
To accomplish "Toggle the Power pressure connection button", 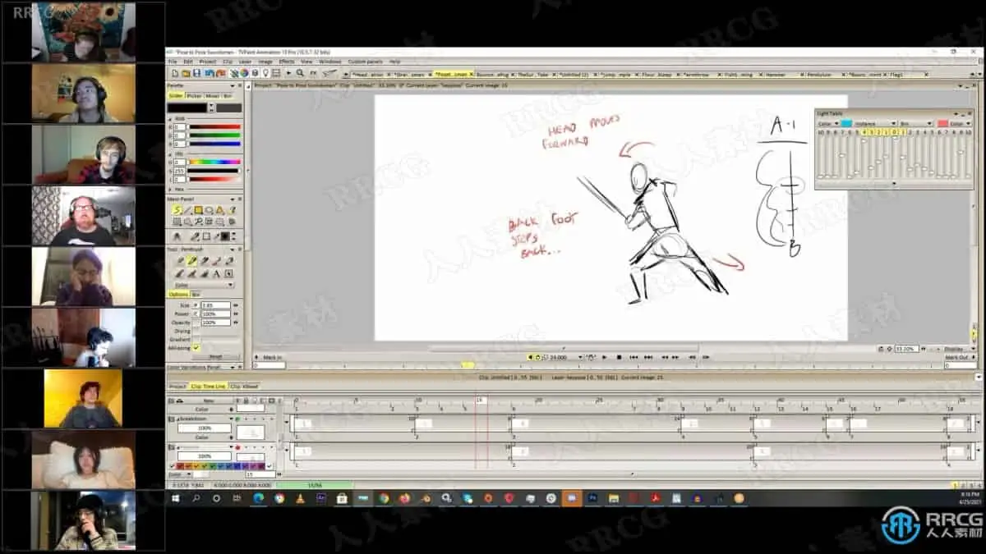I will click(196, 314).
